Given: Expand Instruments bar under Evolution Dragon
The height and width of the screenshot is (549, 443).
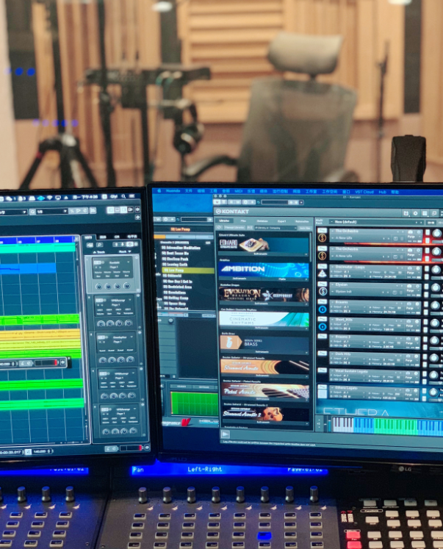Looking at the screenshot, I should pyautogui.click(x=264, y=304).
